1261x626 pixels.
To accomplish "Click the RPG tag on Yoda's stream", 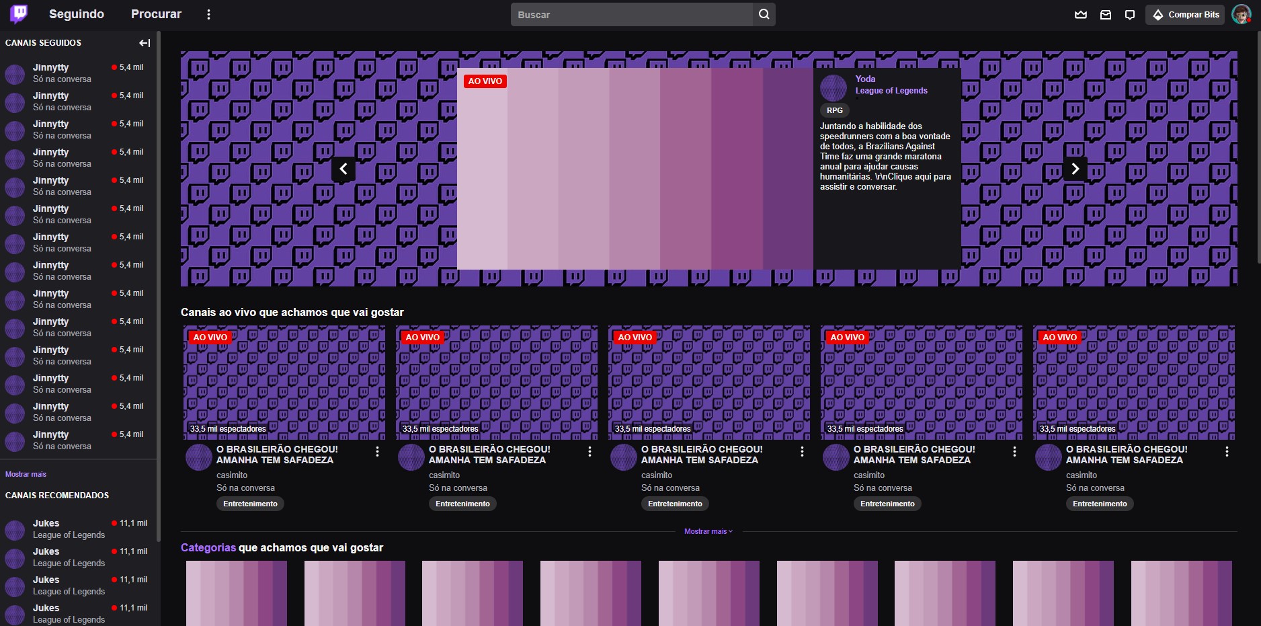I will (x=833, y=110).
